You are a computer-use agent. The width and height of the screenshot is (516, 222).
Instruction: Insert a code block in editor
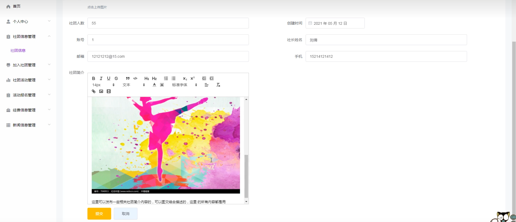[x=135, y=78]
